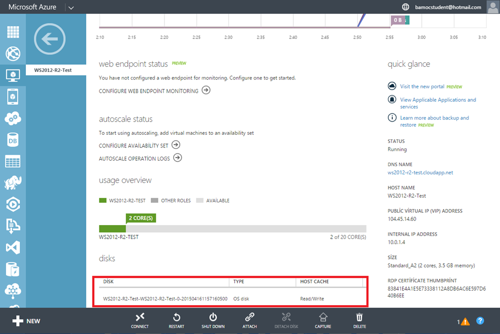Click the HOST CACHE column header
500x334 pixels.
pyautogui.click(x=314, y=281)
